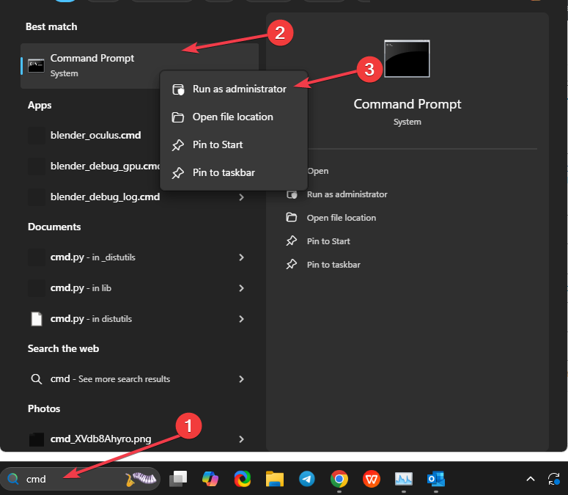Screen dimensions: 568x495
Task: Open Task View from the taskbar
Action: 178,479
